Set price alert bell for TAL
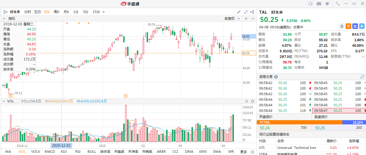Screen dimensions: 366x155 (341, 26)
